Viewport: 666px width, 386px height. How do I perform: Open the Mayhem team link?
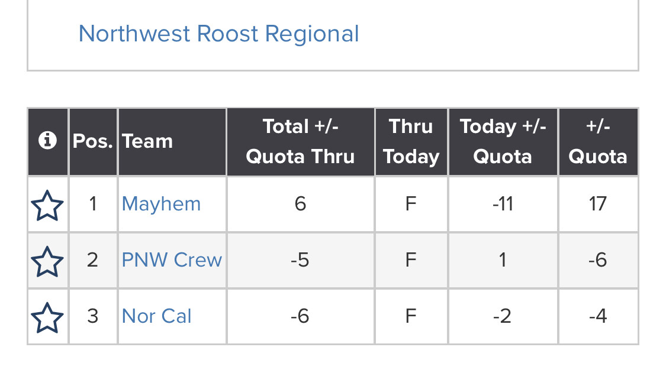click(x=161, y=204)
